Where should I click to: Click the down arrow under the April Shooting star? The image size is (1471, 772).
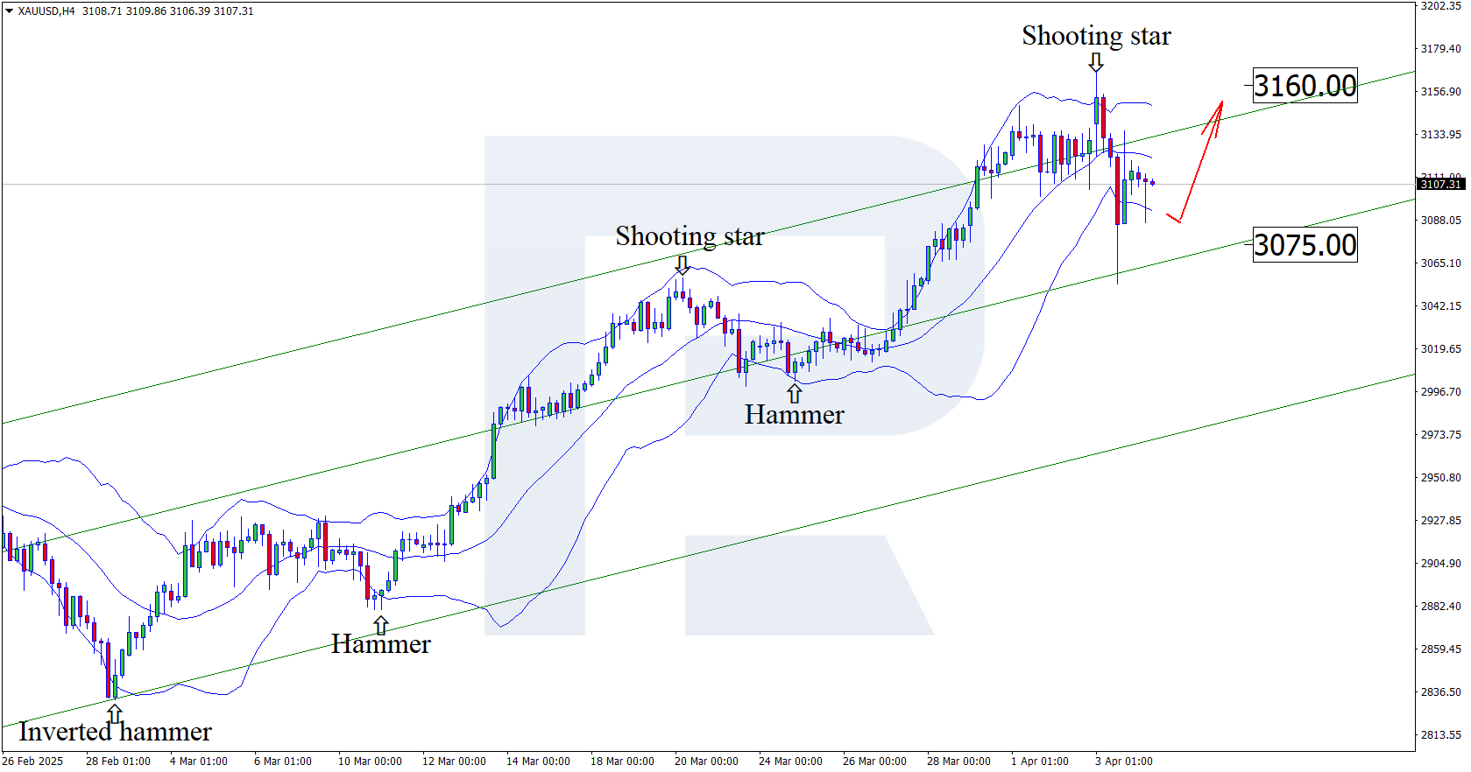(x=1096, y=62)
